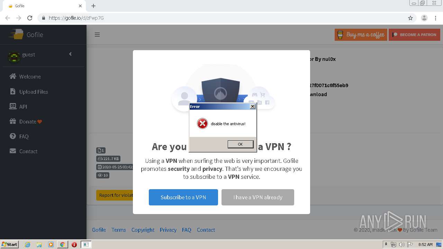443x249 pixels.
Task: Click the Gofile logo in sidebar
Action: pos(26,35)
